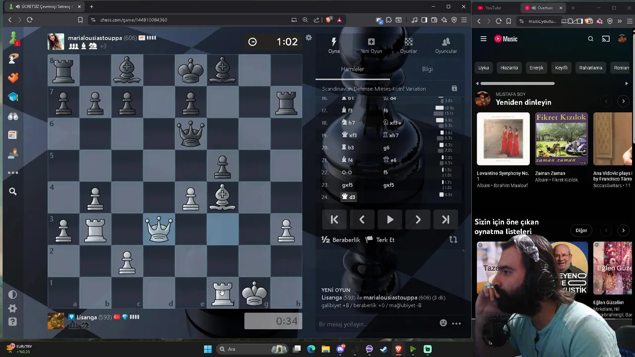Offer a draw with the Beraberlik button

pos(341,240)
